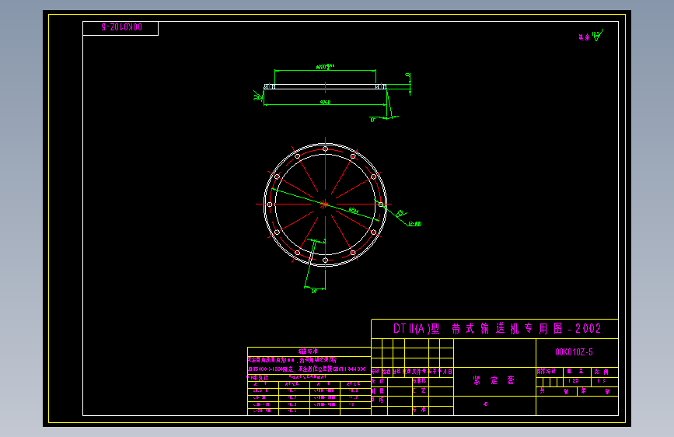Select the part name 紧定套

(x=494, y=380)
